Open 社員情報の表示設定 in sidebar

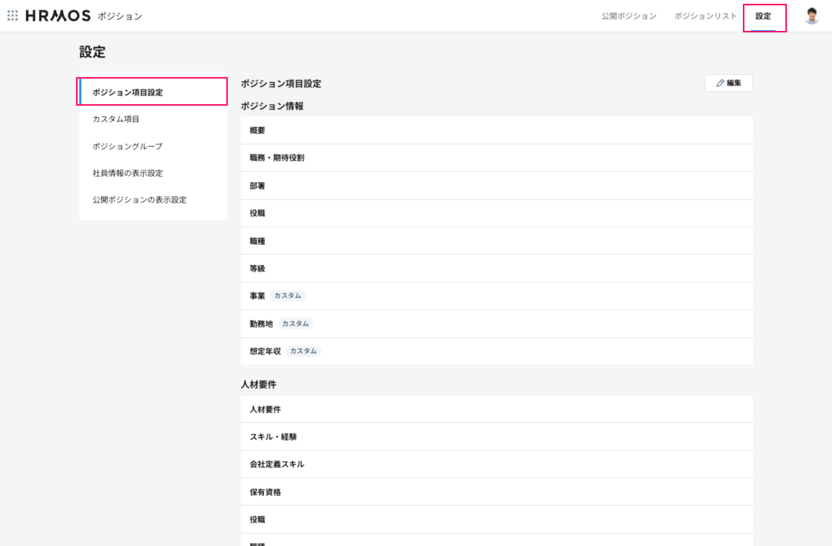point(127,173)
